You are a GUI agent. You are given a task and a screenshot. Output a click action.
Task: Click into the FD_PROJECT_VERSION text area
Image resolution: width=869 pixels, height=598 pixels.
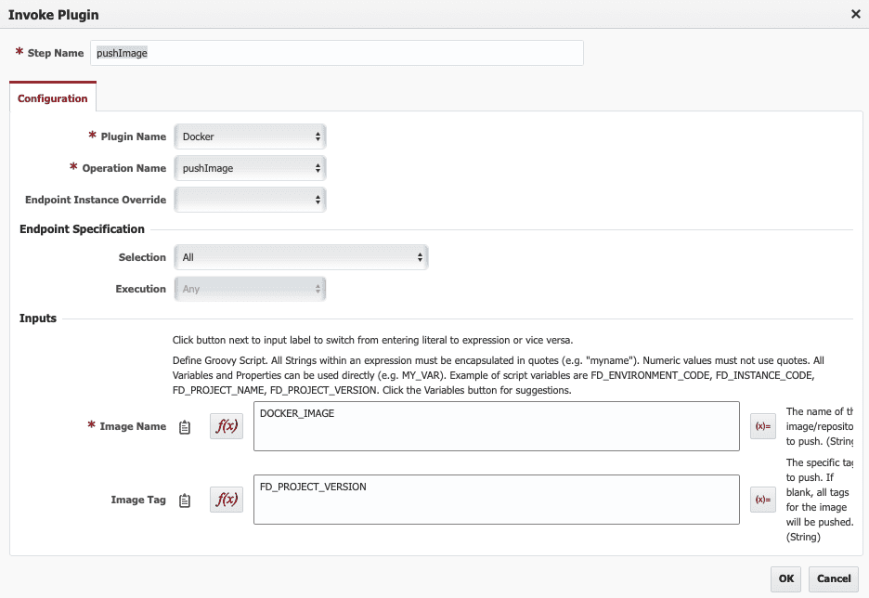497,500
